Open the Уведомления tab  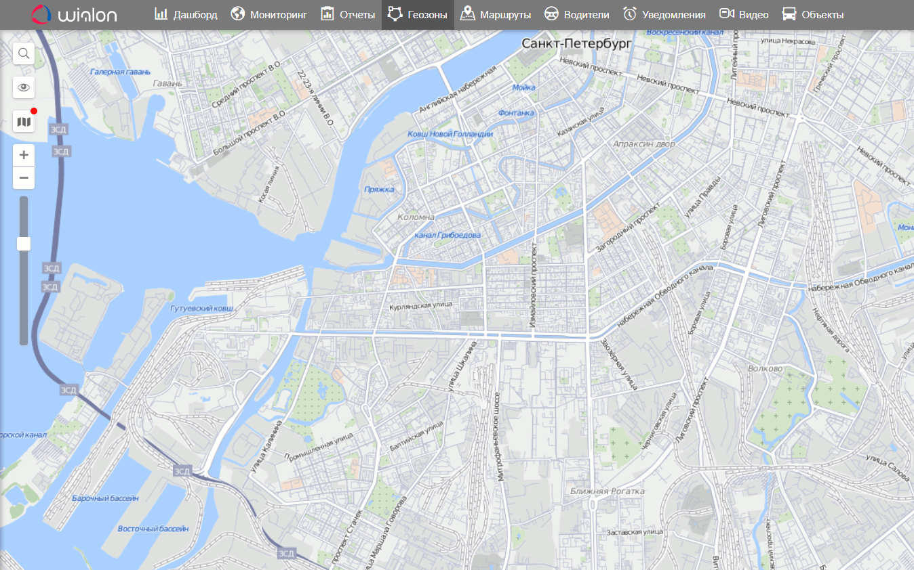coord(664,14)
